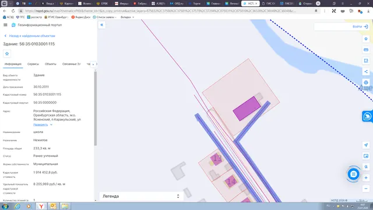Reload the page in the browser
The height and width of the screenshot is (210, 373).
pos(13,11)
